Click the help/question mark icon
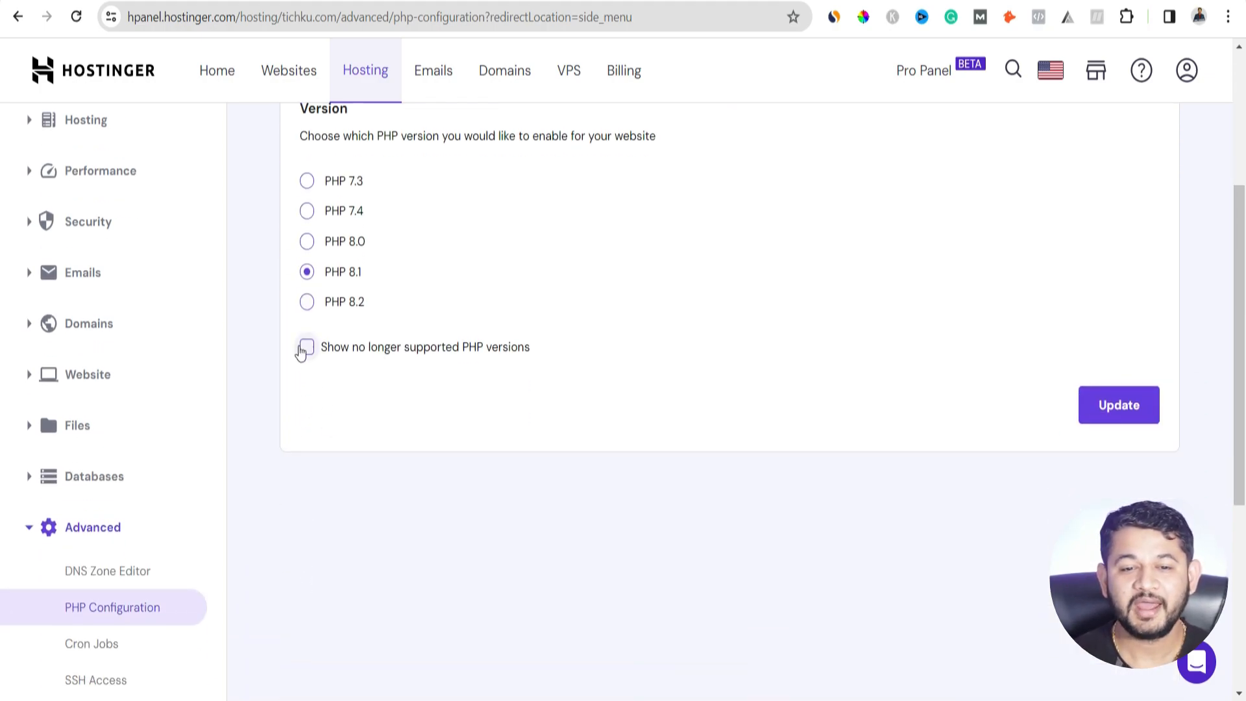Image resolution: width=1246 pixels, height=701 pixels. (1142, 69)
